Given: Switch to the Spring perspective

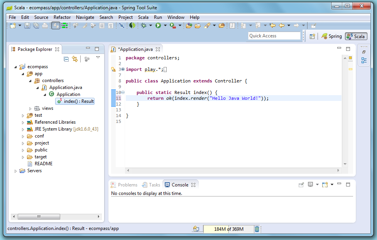Looking at the screenshot, I should [332, 36].
